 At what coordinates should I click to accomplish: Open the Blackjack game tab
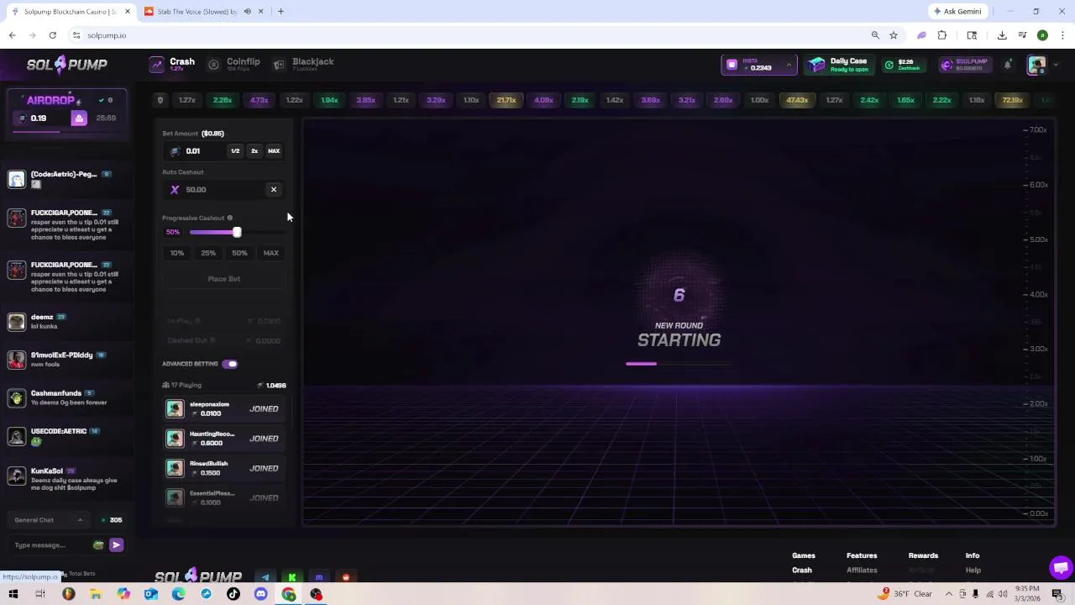tap(303, 65)
